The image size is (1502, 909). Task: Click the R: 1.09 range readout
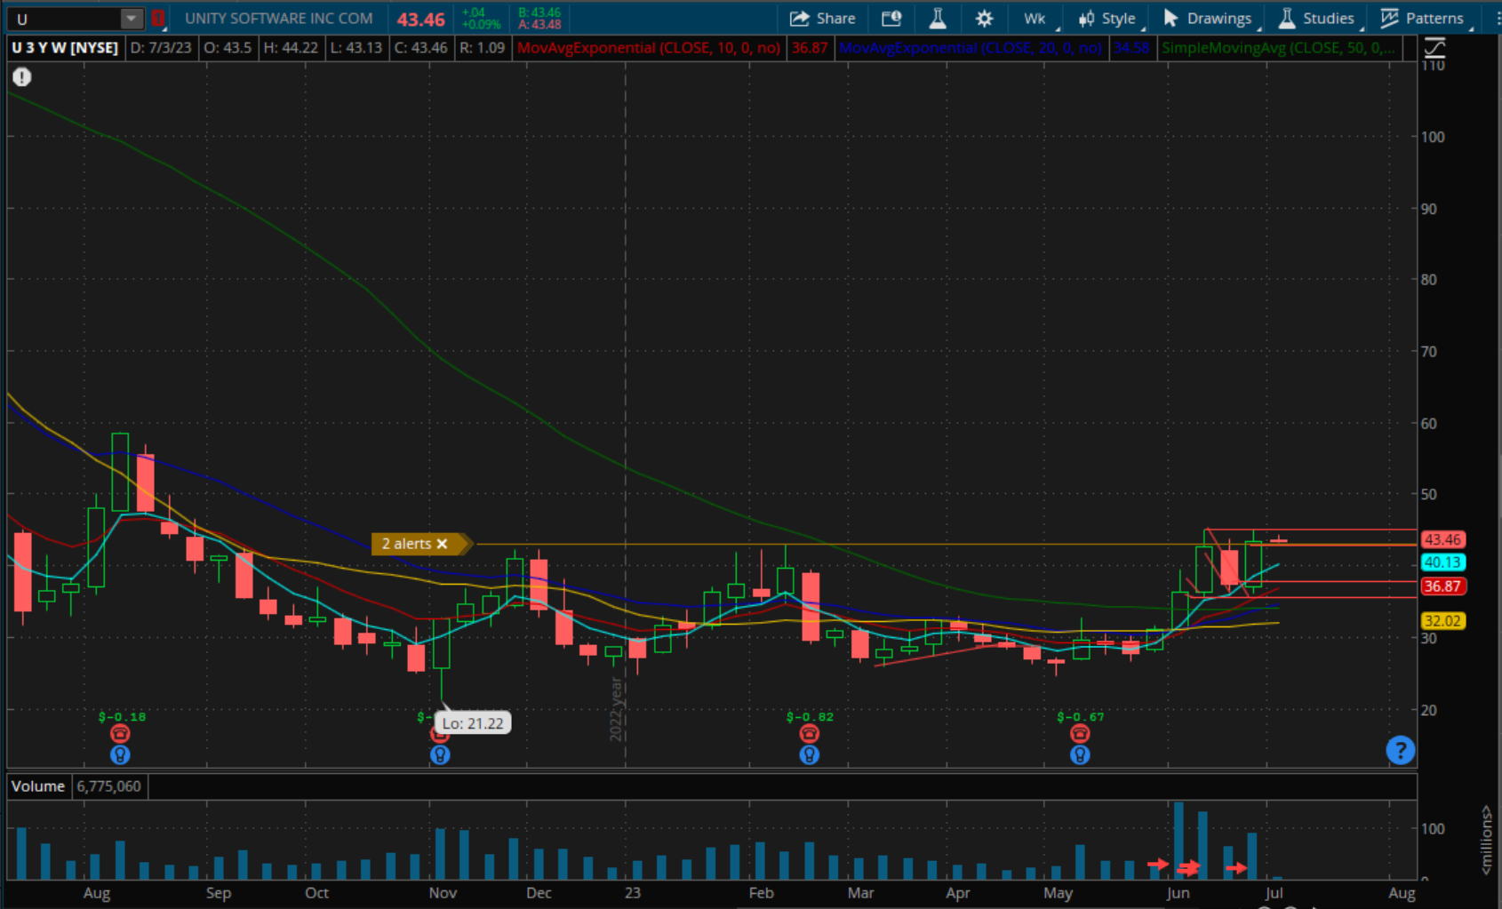(x=482, y=47)
